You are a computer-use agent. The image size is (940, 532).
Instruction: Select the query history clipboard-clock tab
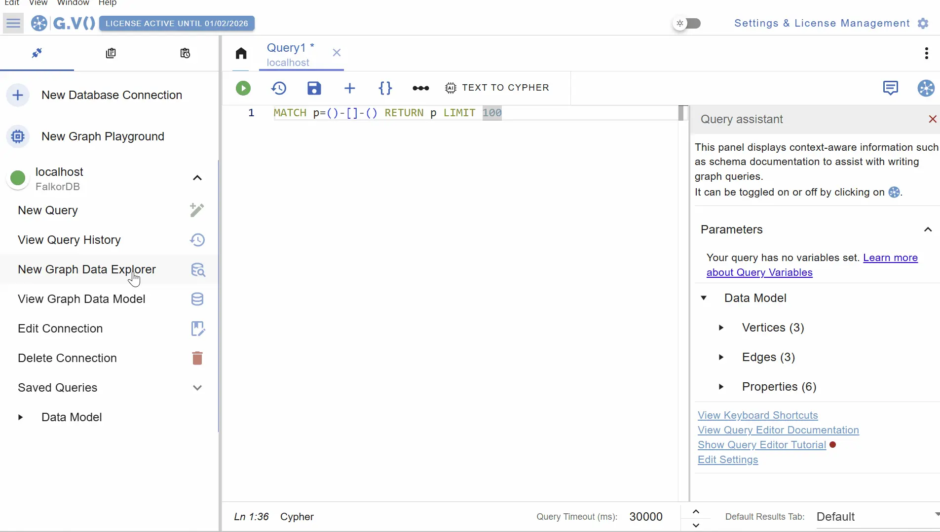coord(185,53)
